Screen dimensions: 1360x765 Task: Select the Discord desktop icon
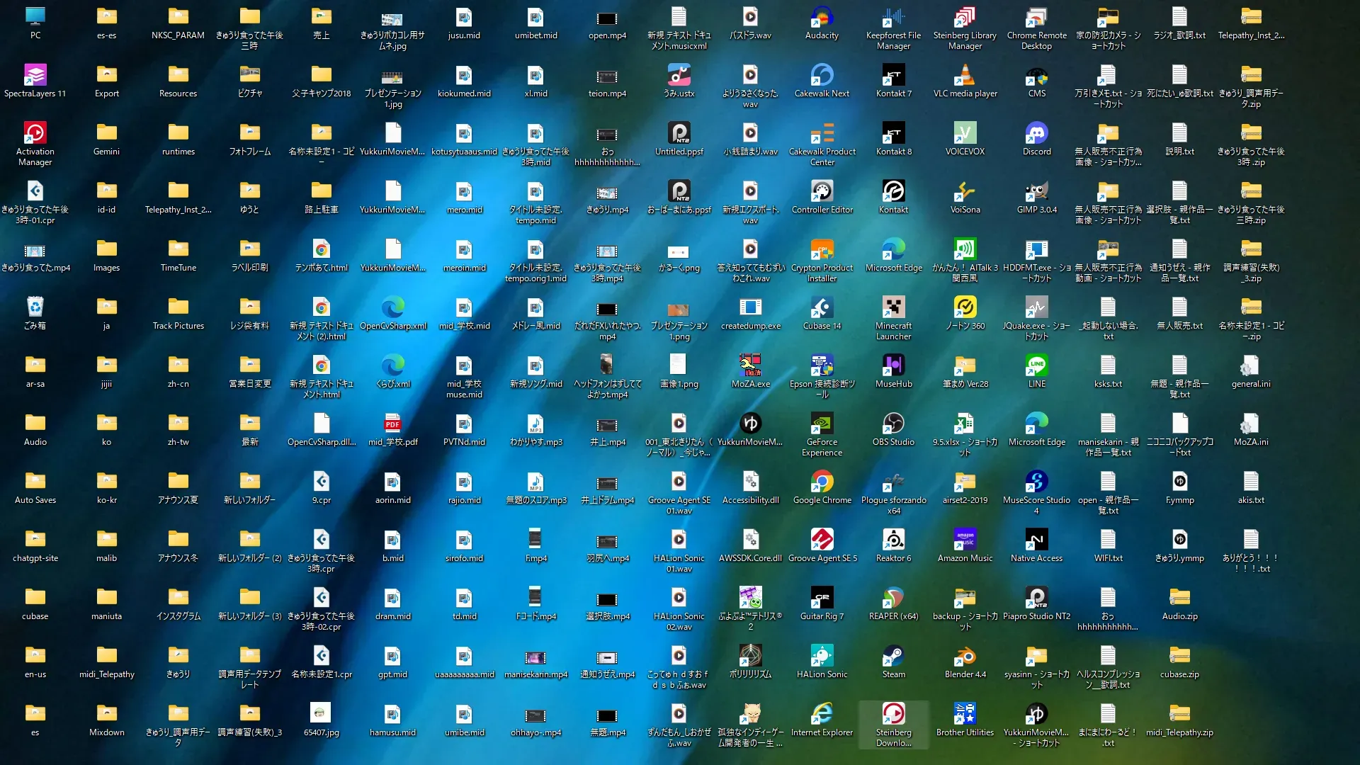[x=1036, y=134]
